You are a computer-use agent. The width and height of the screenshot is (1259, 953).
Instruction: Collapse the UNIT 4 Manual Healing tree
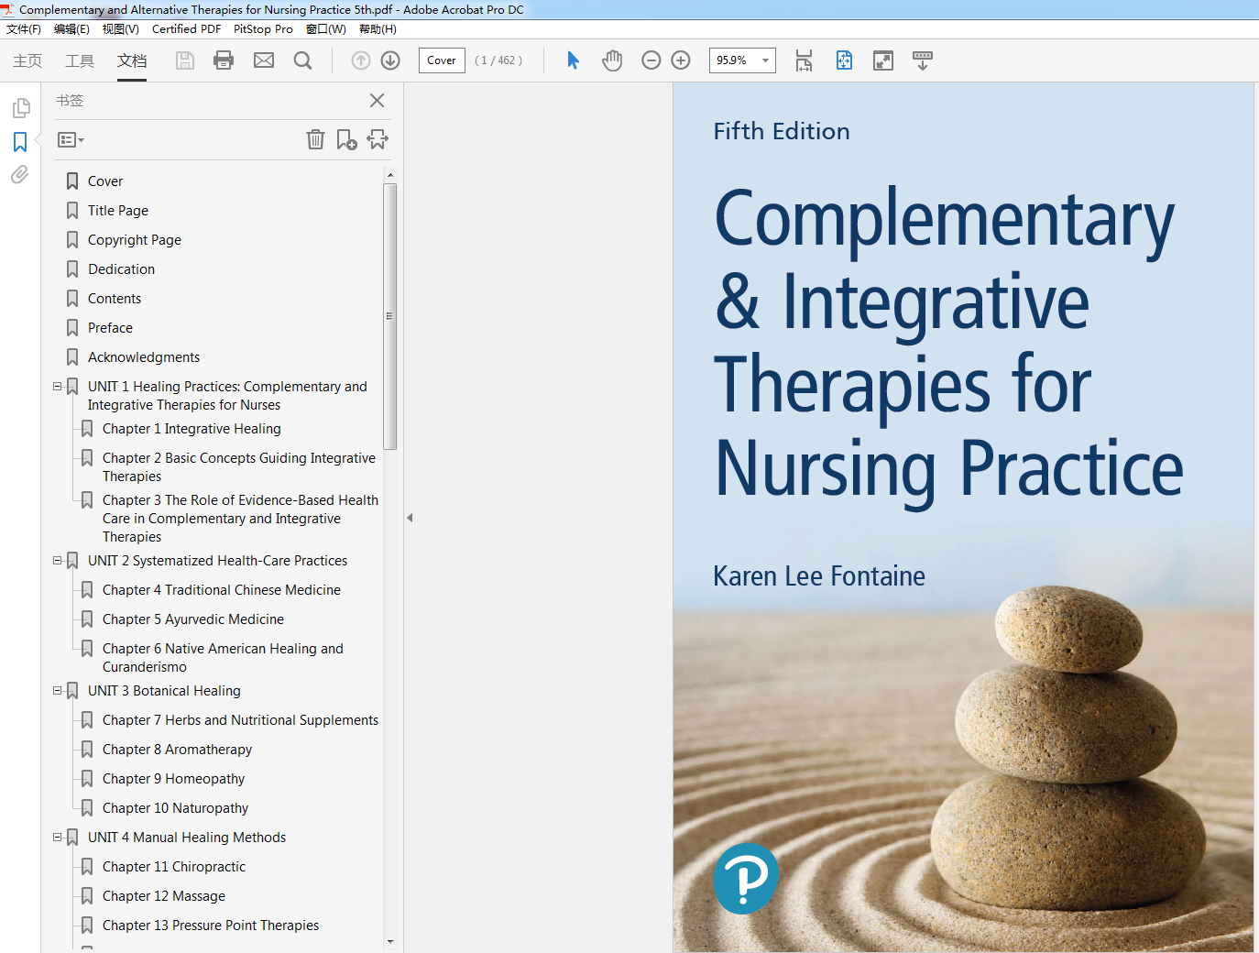pyautogui.click(x=57, y=838)
